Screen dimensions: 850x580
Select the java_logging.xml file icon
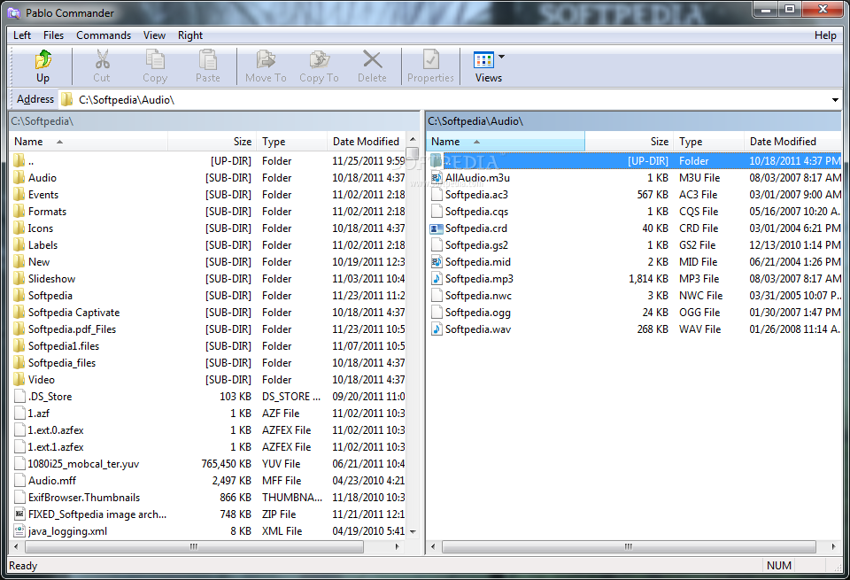19,530
